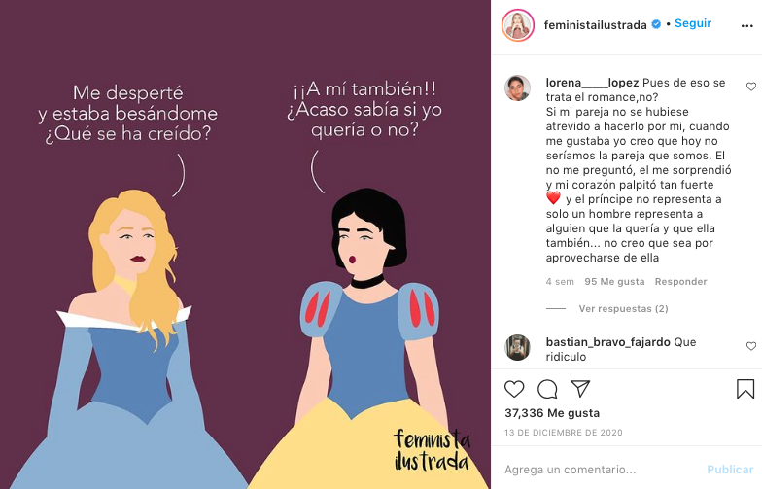Open the 37,336 Me gusta likes list
The image size is (762, 489).
point(552,413)
